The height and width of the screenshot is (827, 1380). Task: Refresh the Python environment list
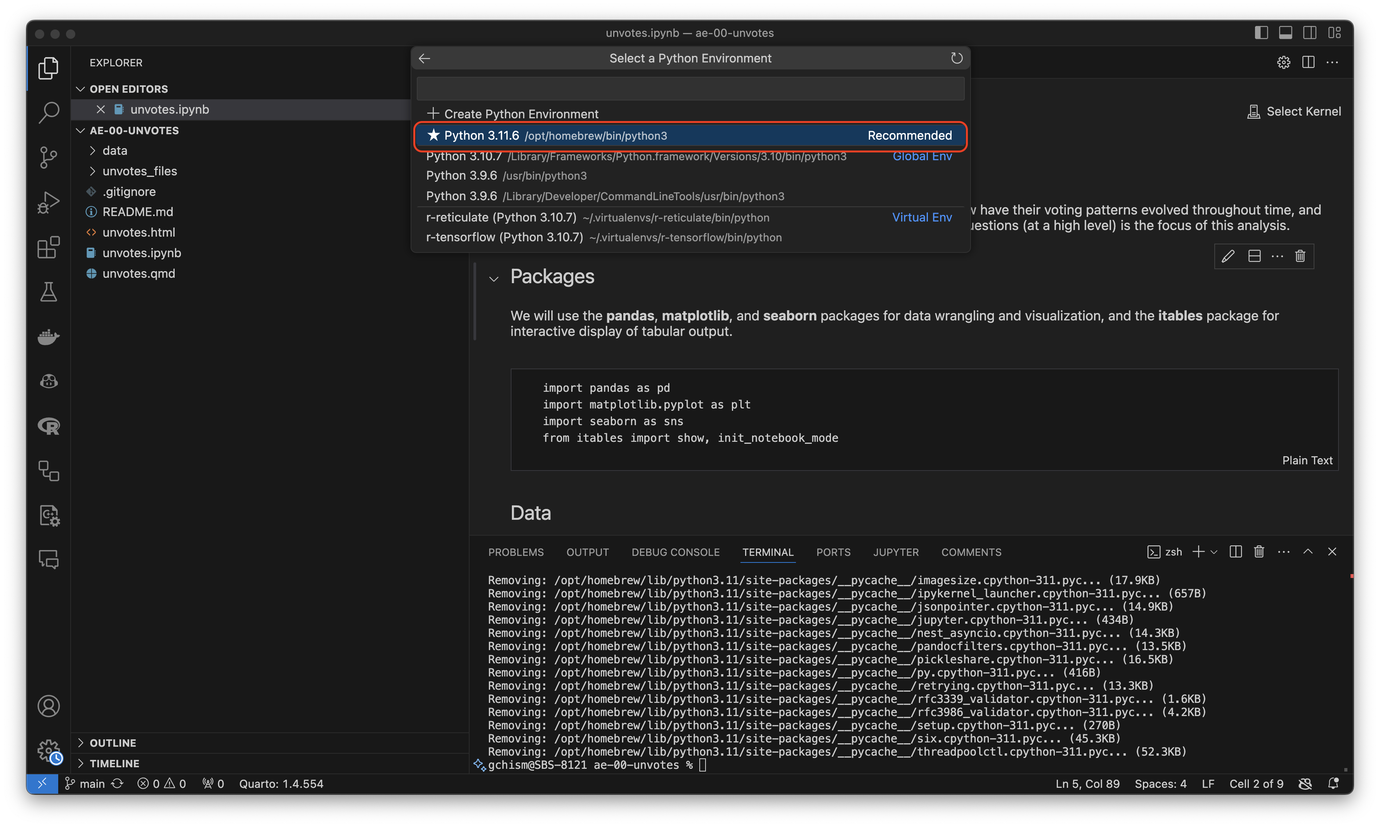coord(956,59)
